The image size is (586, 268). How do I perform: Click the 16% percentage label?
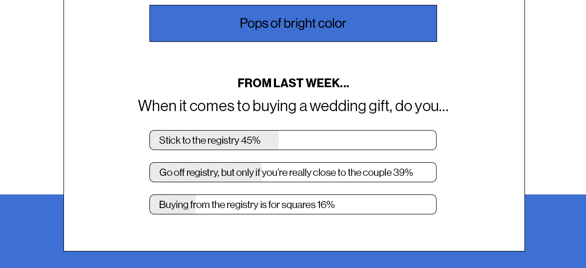click(326, 205)
